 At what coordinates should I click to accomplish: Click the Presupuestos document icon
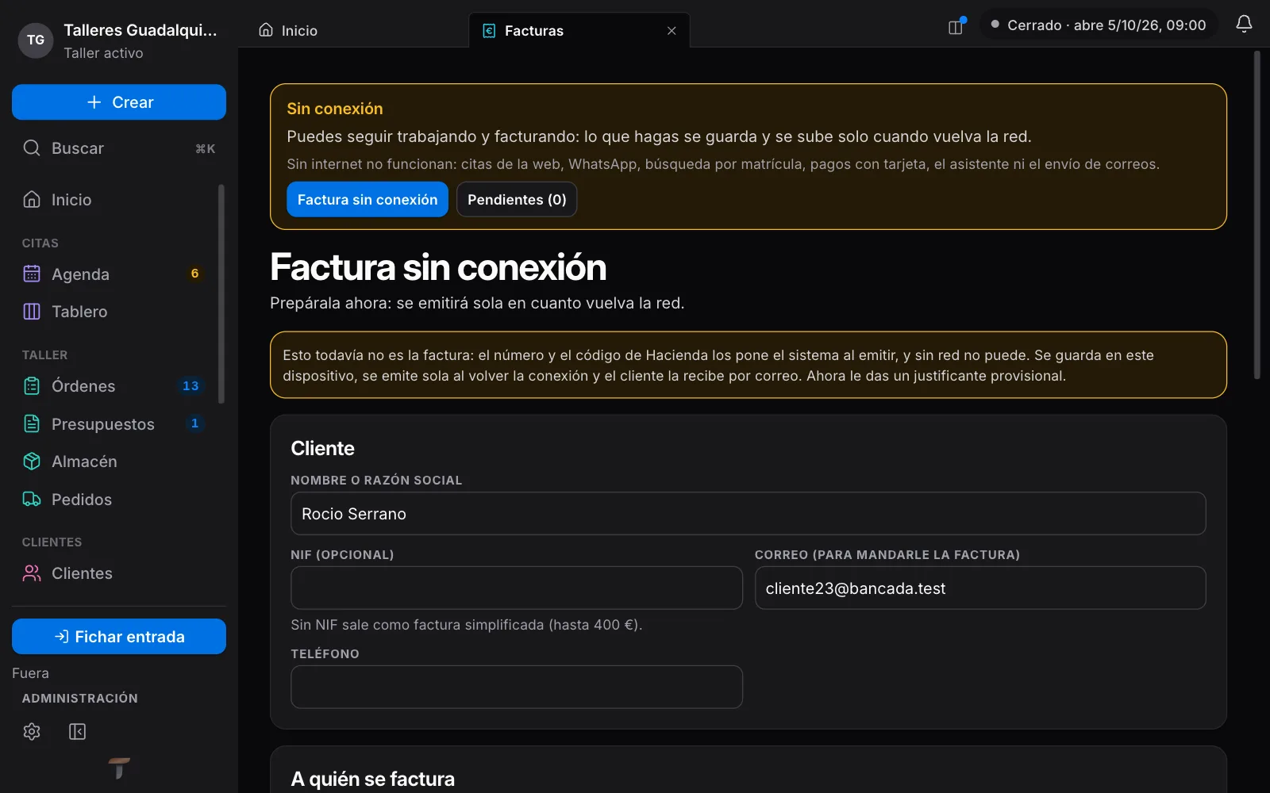[x=32, y=423]
